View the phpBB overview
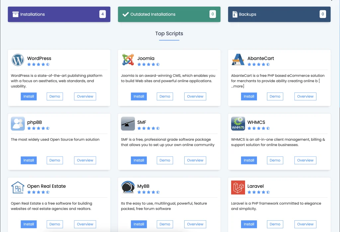This screenshot has height=232, width=340. pyautogui.click(x=85, y=160)
